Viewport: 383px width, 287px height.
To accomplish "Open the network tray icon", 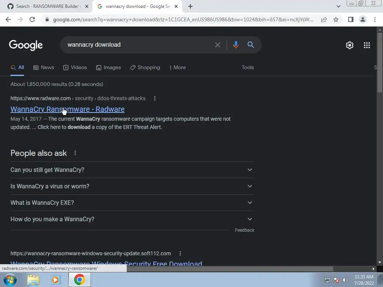I will [327, 280].
